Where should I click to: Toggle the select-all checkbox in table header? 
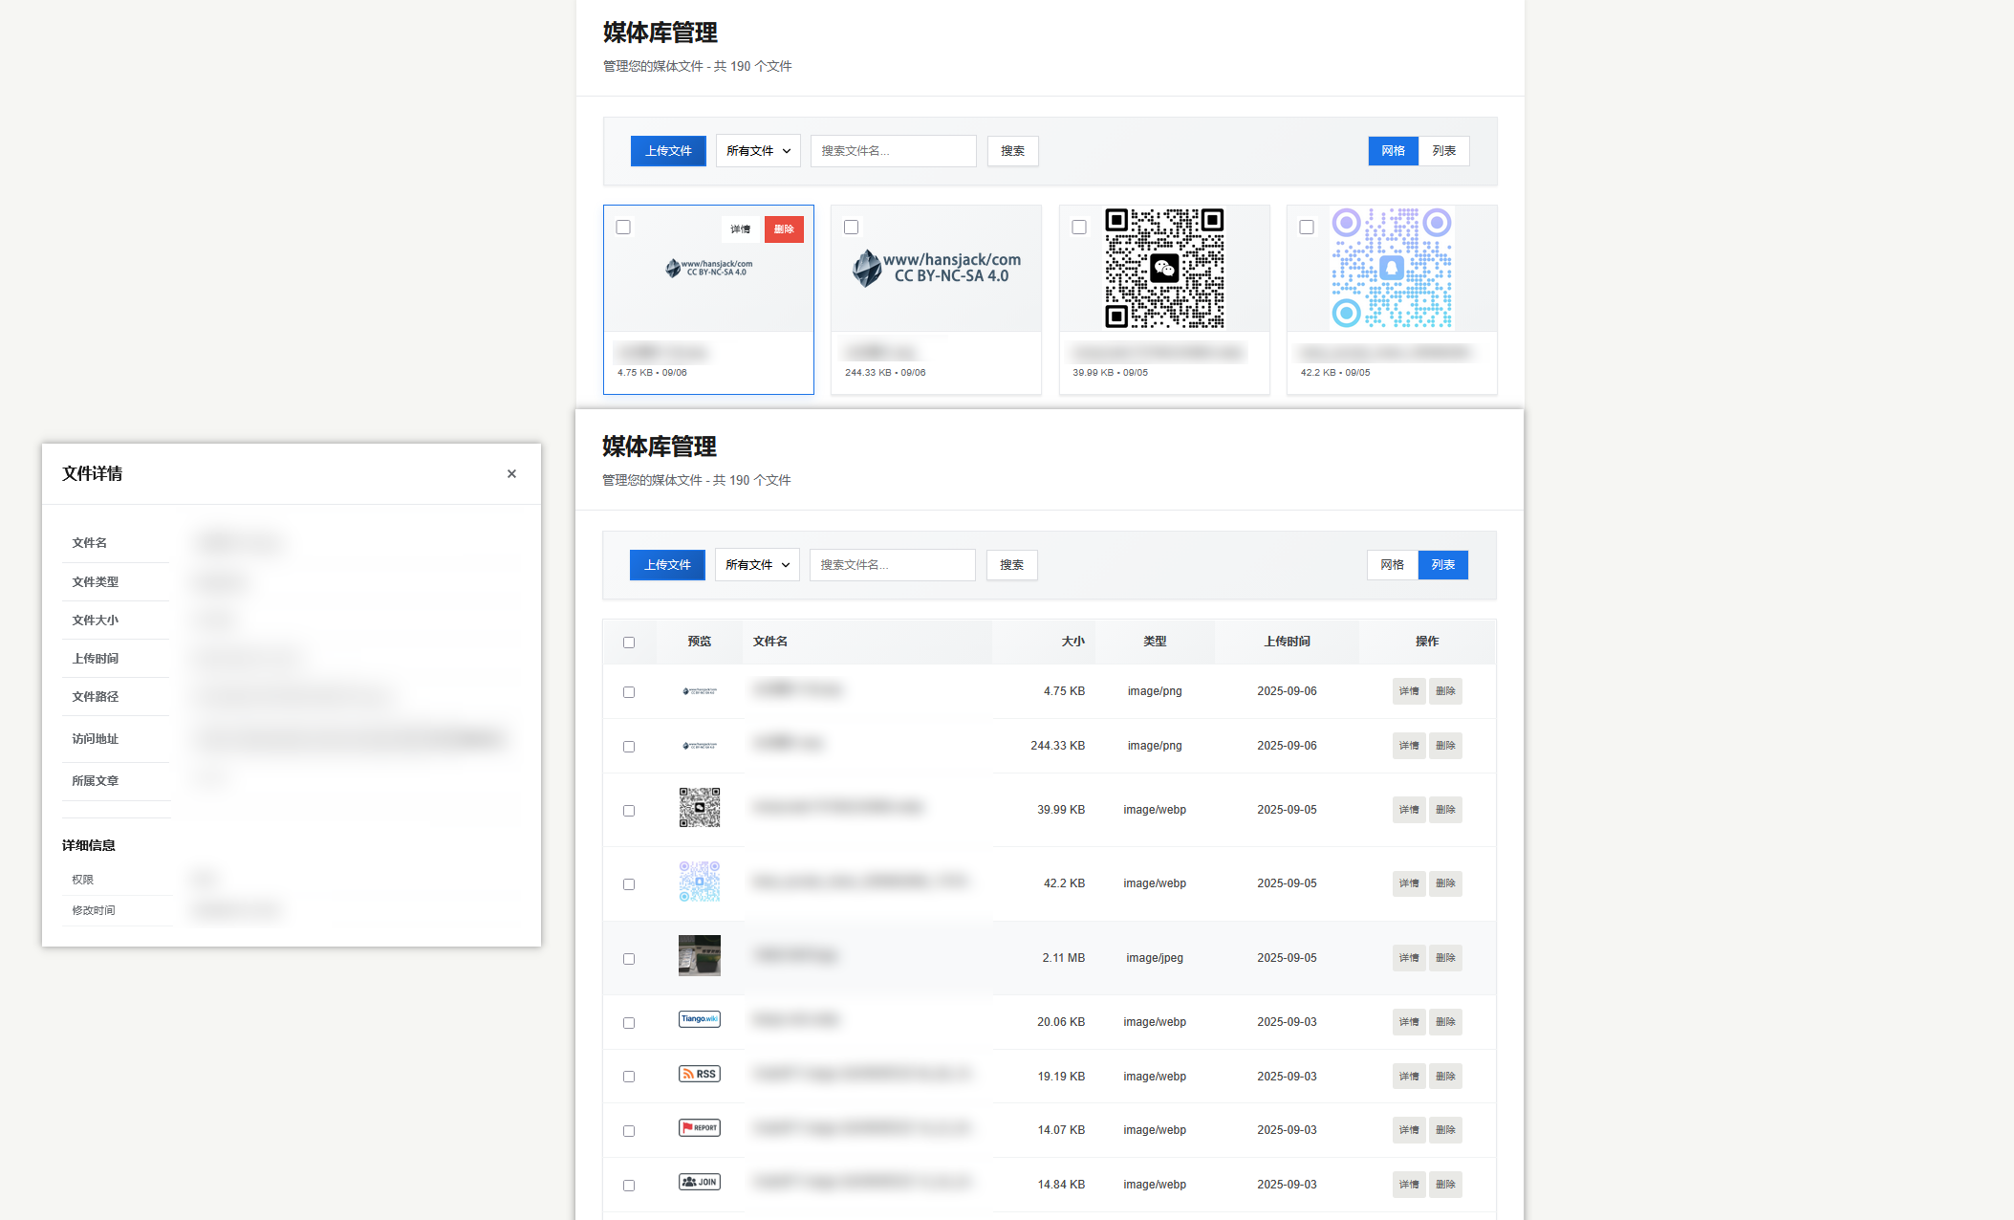point(629,643)
